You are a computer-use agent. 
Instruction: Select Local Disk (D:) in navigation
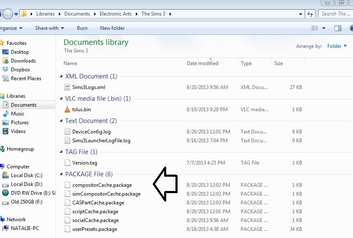coord(27,184)
